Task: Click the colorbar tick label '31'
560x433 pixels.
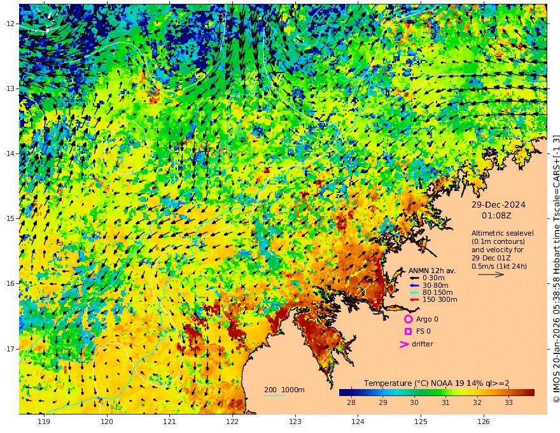Action: [445, 402]
